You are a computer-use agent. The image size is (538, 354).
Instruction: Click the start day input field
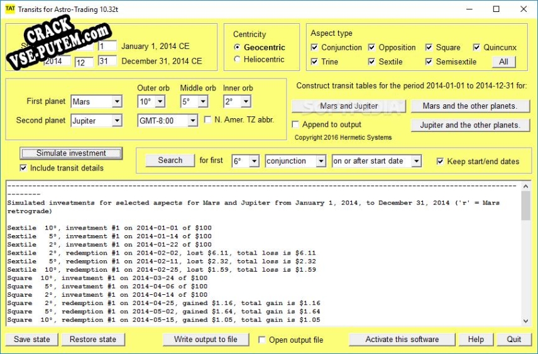pyautogui.click(x=107, y=46)
